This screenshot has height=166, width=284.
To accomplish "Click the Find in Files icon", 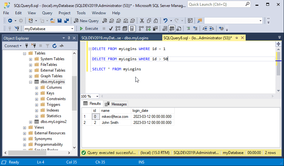I will [200, 21].
